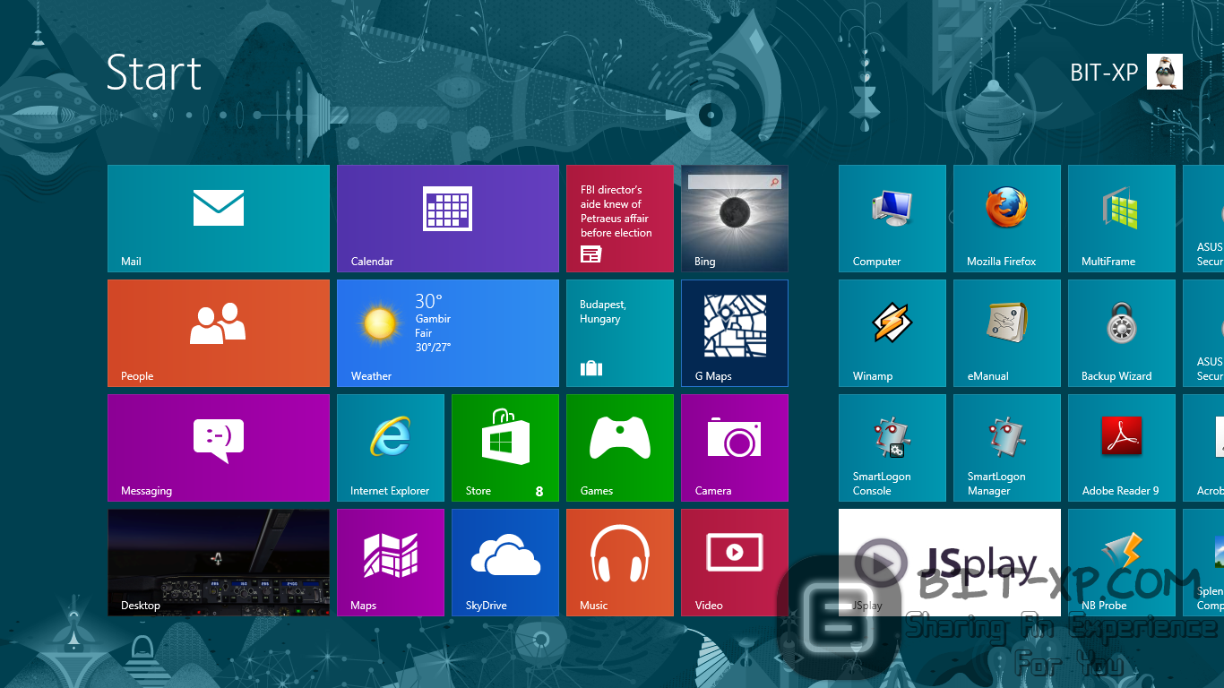Open the Camera app
Image resolution: width=1224 pixels, height=688 pixels.
click(x=734, y=447)
